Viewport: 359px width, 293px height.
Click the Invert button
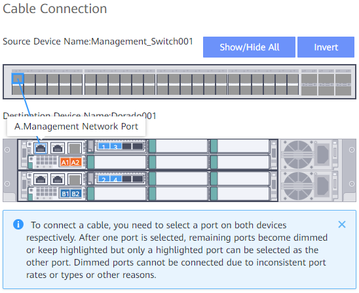(326, 47)
